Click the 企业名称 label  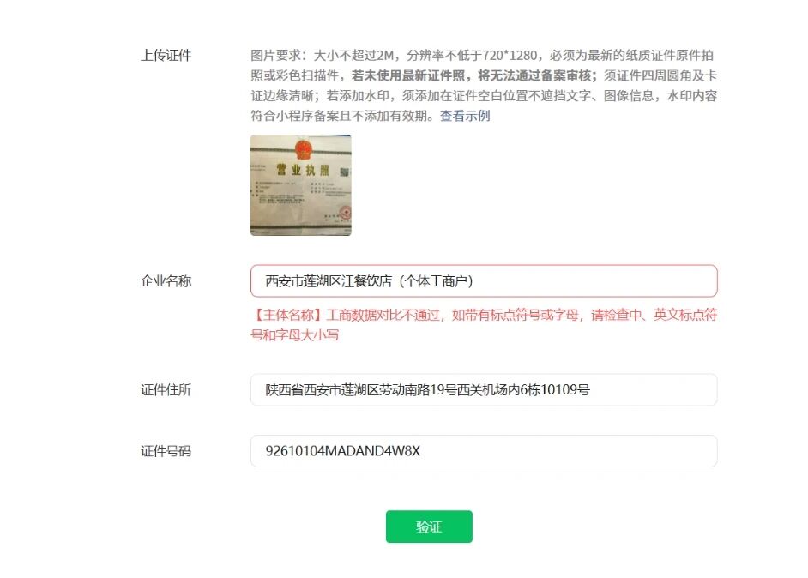click(166, 281)
